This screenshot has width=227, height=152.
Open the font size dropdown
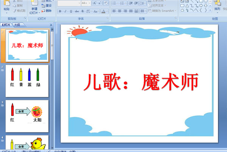coord(89,3)
